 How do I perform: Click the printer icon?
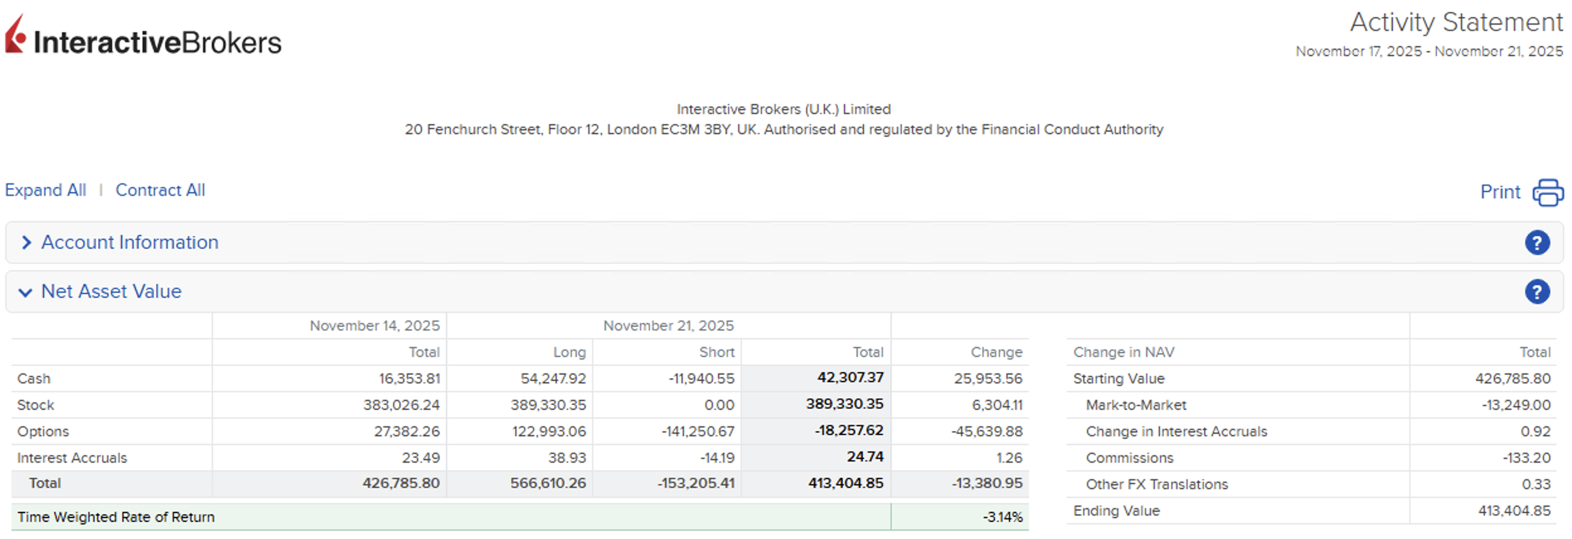click(1547, 192)
